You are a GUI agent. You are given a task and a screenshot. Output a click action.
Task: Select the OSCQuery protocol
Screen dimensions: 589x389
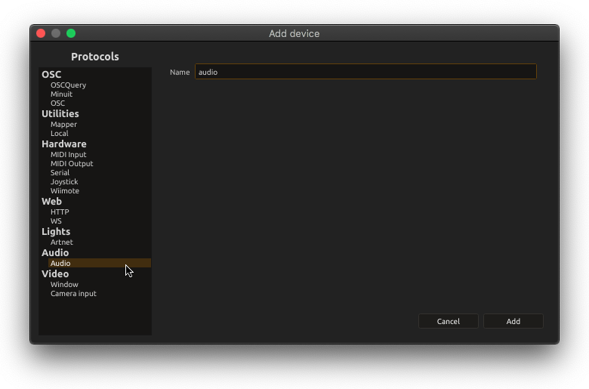coord(68,85)
